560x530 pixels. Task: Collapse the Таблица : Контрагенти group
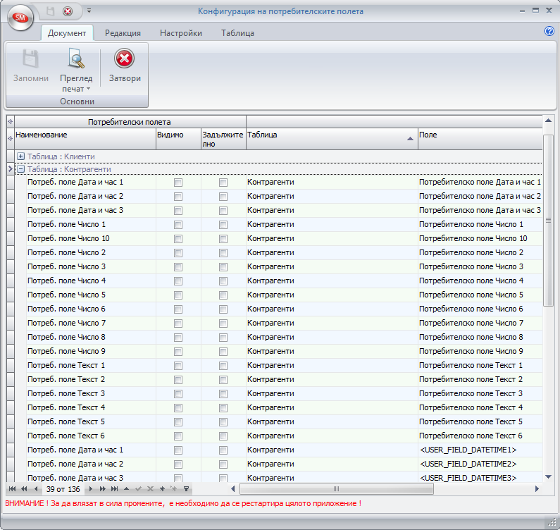(x=21, y=169)
